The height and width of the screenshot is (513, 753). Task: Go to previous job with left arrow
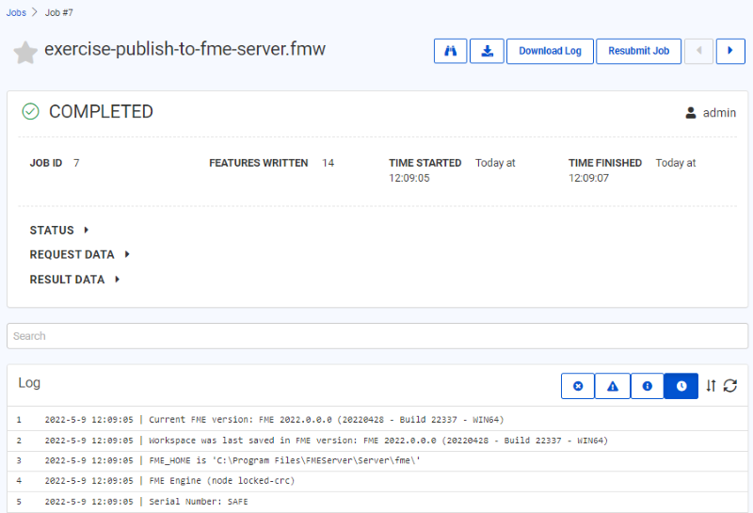pos(698,51)
